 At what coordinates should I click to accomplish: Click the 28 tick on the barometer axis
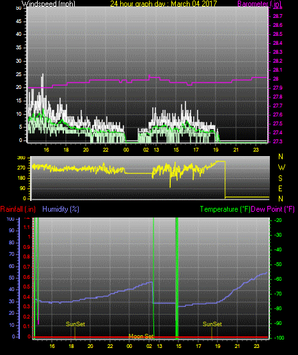(276, 79)
